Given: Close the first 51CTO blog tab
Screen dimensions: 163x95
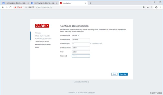Looking at the screenshot, I should click(x=28, y=3).
